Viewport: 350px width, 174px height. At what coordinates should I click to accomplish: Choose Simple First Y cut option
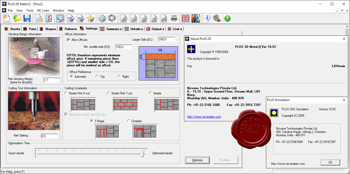tap(109, 93)
